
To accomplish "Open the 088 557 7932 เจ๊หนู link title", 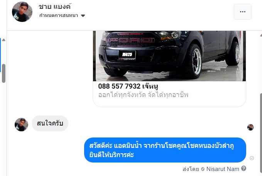I will (x=128, y=86).
